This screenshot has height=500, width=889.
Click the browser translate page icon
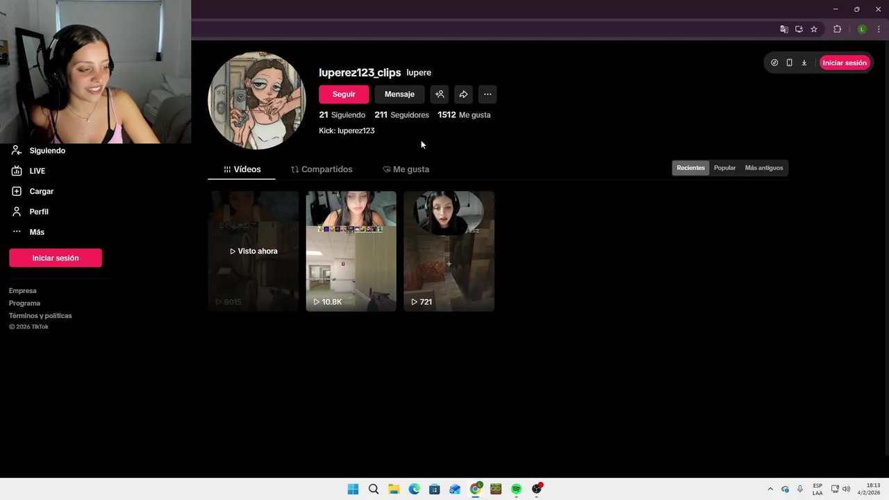pos(784,29)
